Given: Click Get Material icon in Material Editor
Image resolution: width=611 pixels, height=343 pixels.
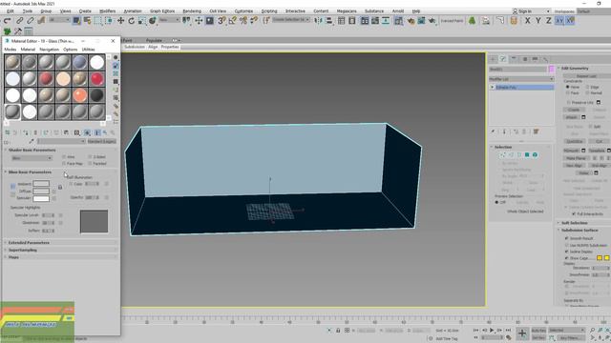Looking at the screenshot, I should (x=8, y=132).
